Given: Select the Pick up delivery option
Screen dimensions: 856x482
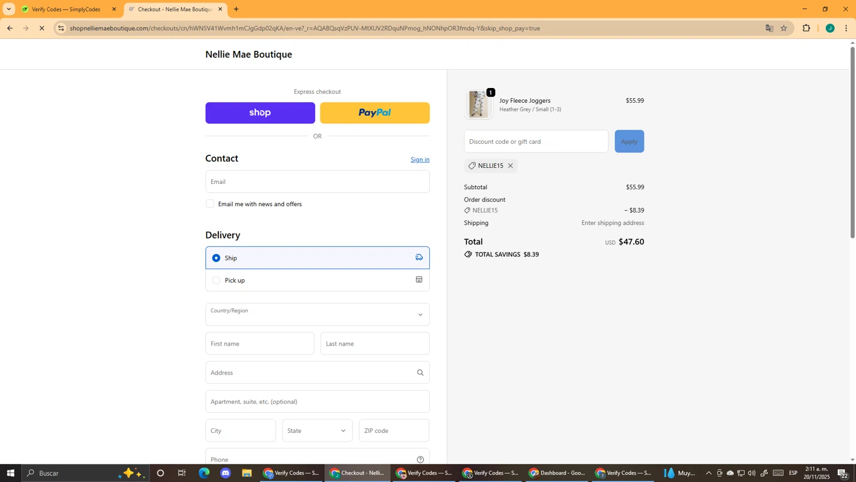Looking at the screenshot, I should point(317,280).
